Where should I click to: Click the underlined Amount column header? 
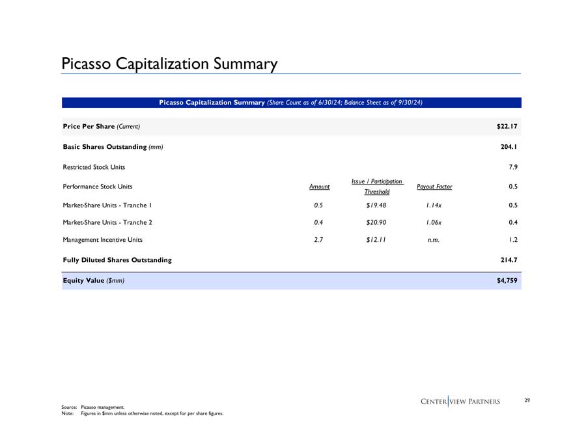319,187
